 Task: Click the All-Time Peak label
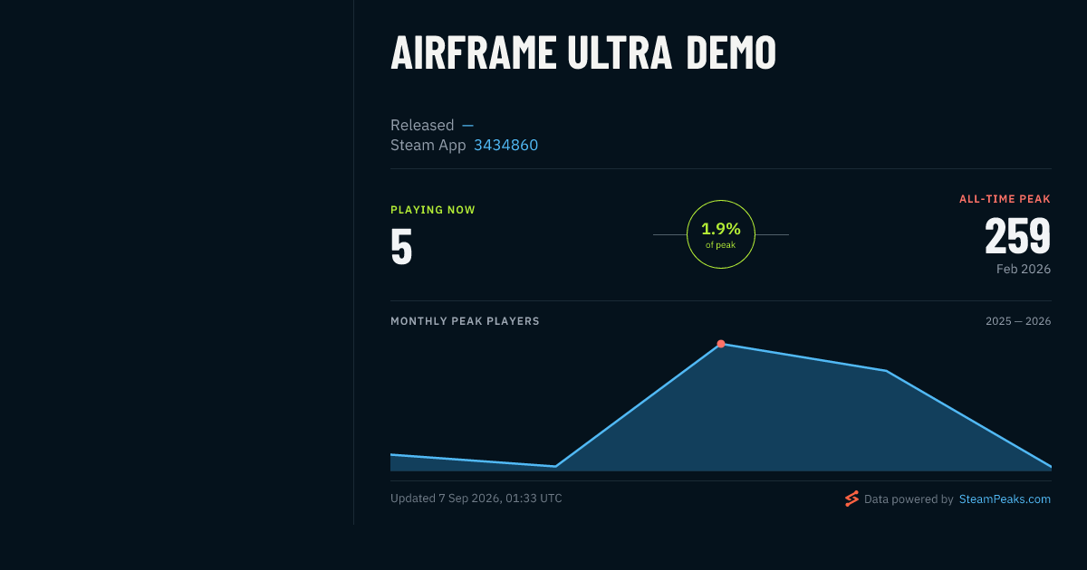click(1005, 199)
